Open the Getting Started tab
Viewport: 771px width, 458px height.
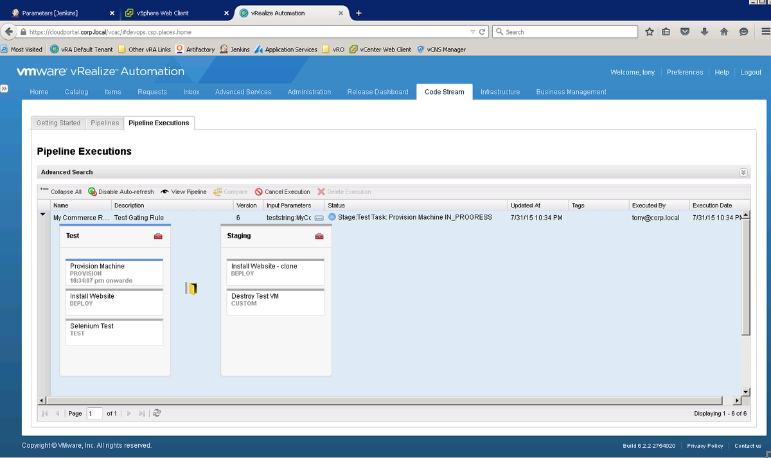click(58, 123)
